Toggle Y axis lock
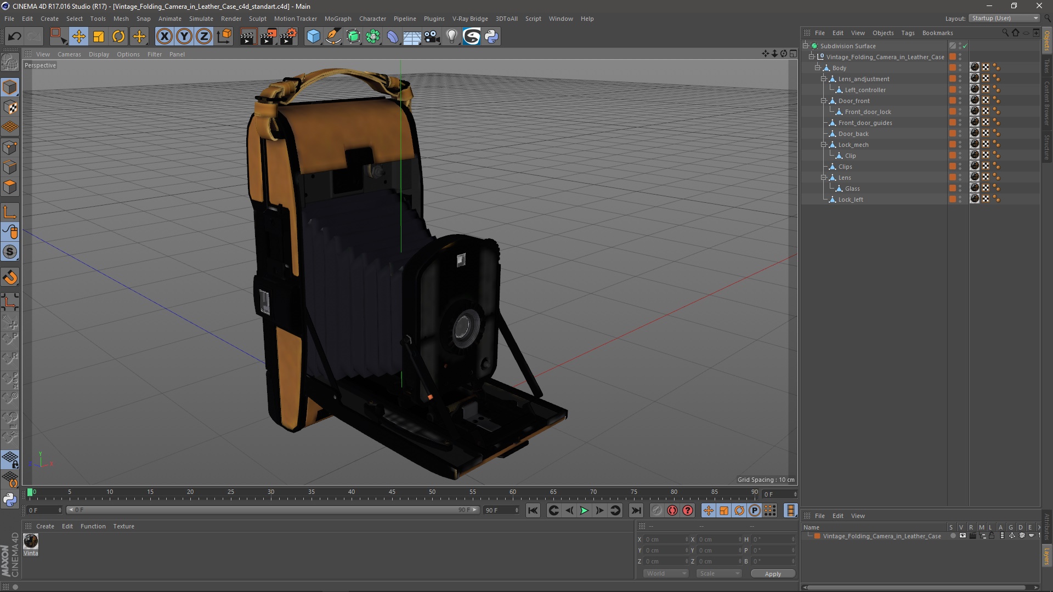Image resolution: width=1053 pixels, height=592 pixels. 184,37
